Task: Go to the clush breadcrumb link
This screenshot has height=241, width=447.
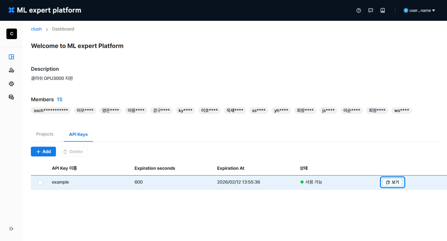Action: (36, 29)
